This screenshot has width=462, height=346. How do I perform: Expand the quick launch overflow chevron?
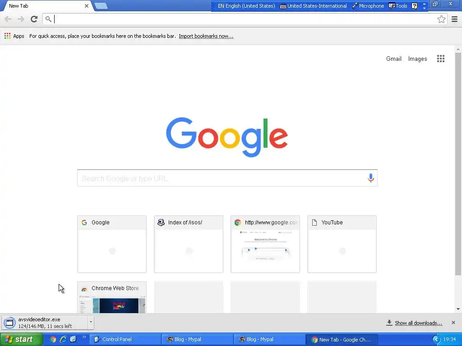tap(84, 337)
